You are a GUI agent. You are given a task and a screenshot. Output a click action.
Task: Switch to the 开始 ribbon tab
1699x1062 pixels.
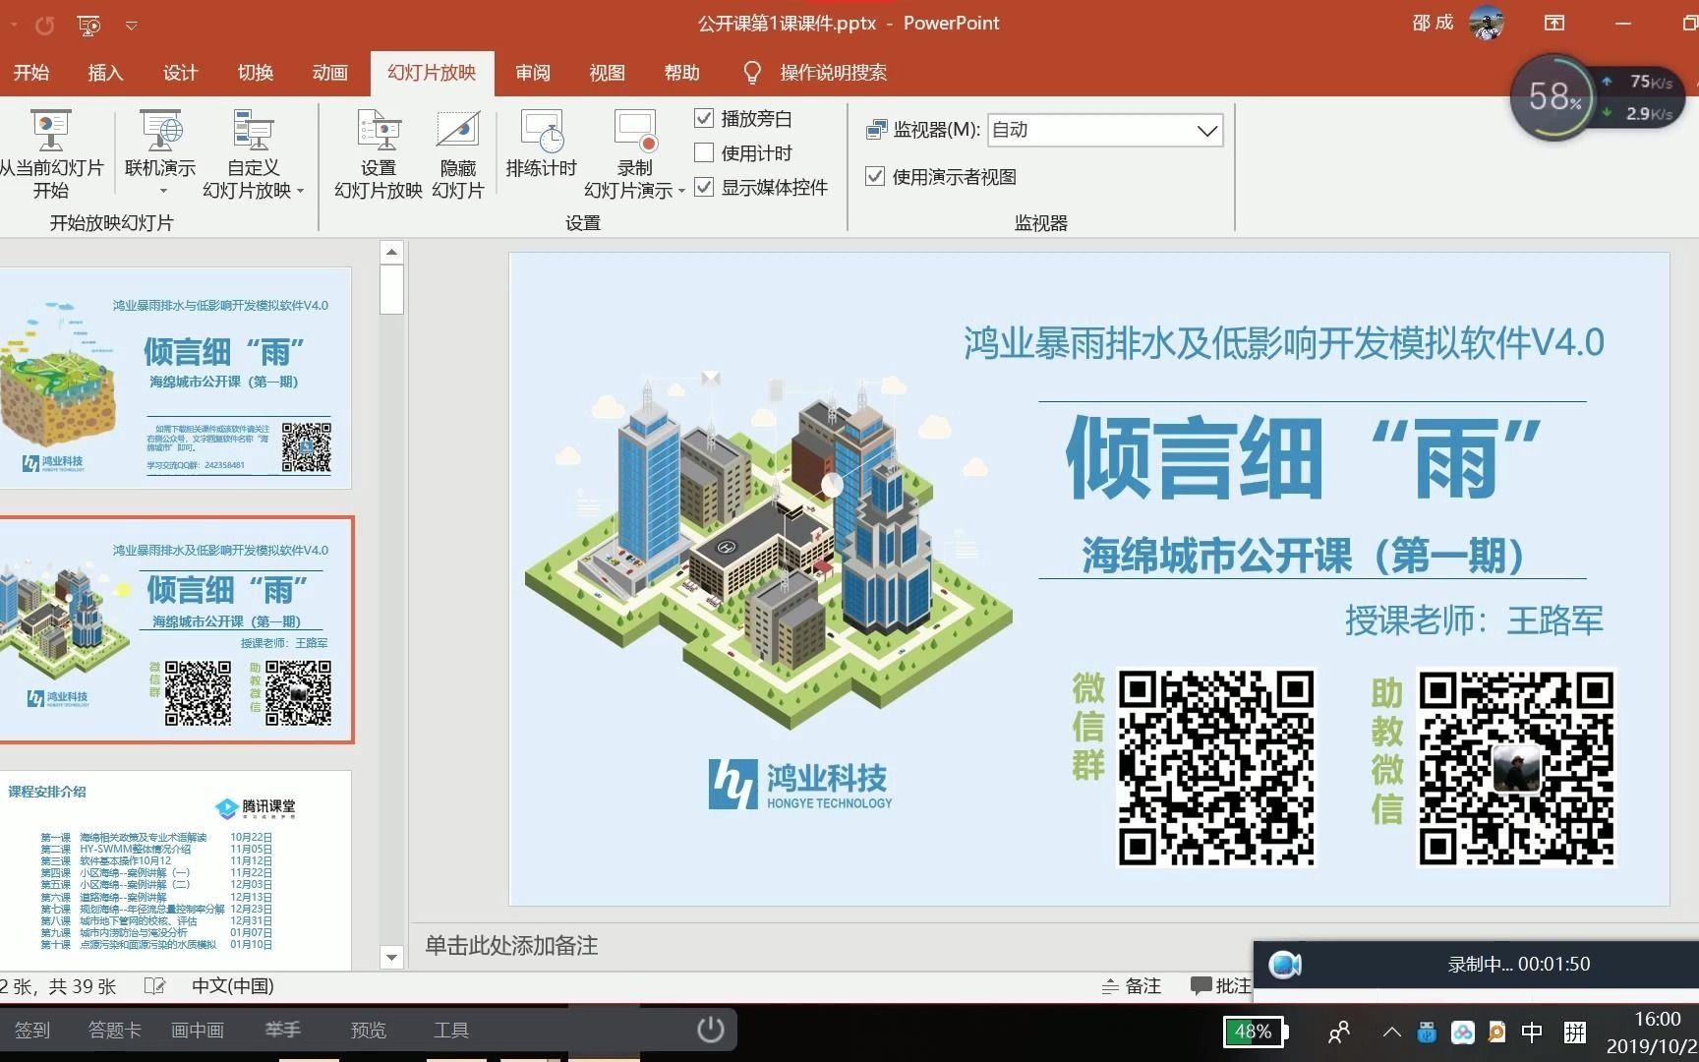(x=30, y=73)
